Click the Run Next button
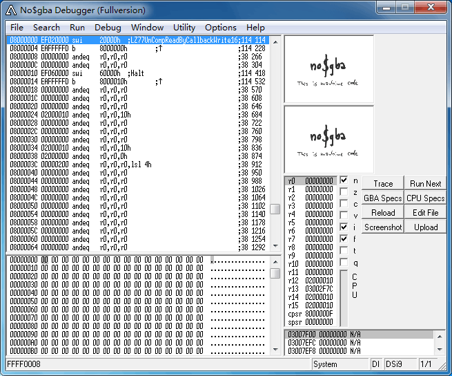The height and width of the screenshot is (376, 452). 425,184
